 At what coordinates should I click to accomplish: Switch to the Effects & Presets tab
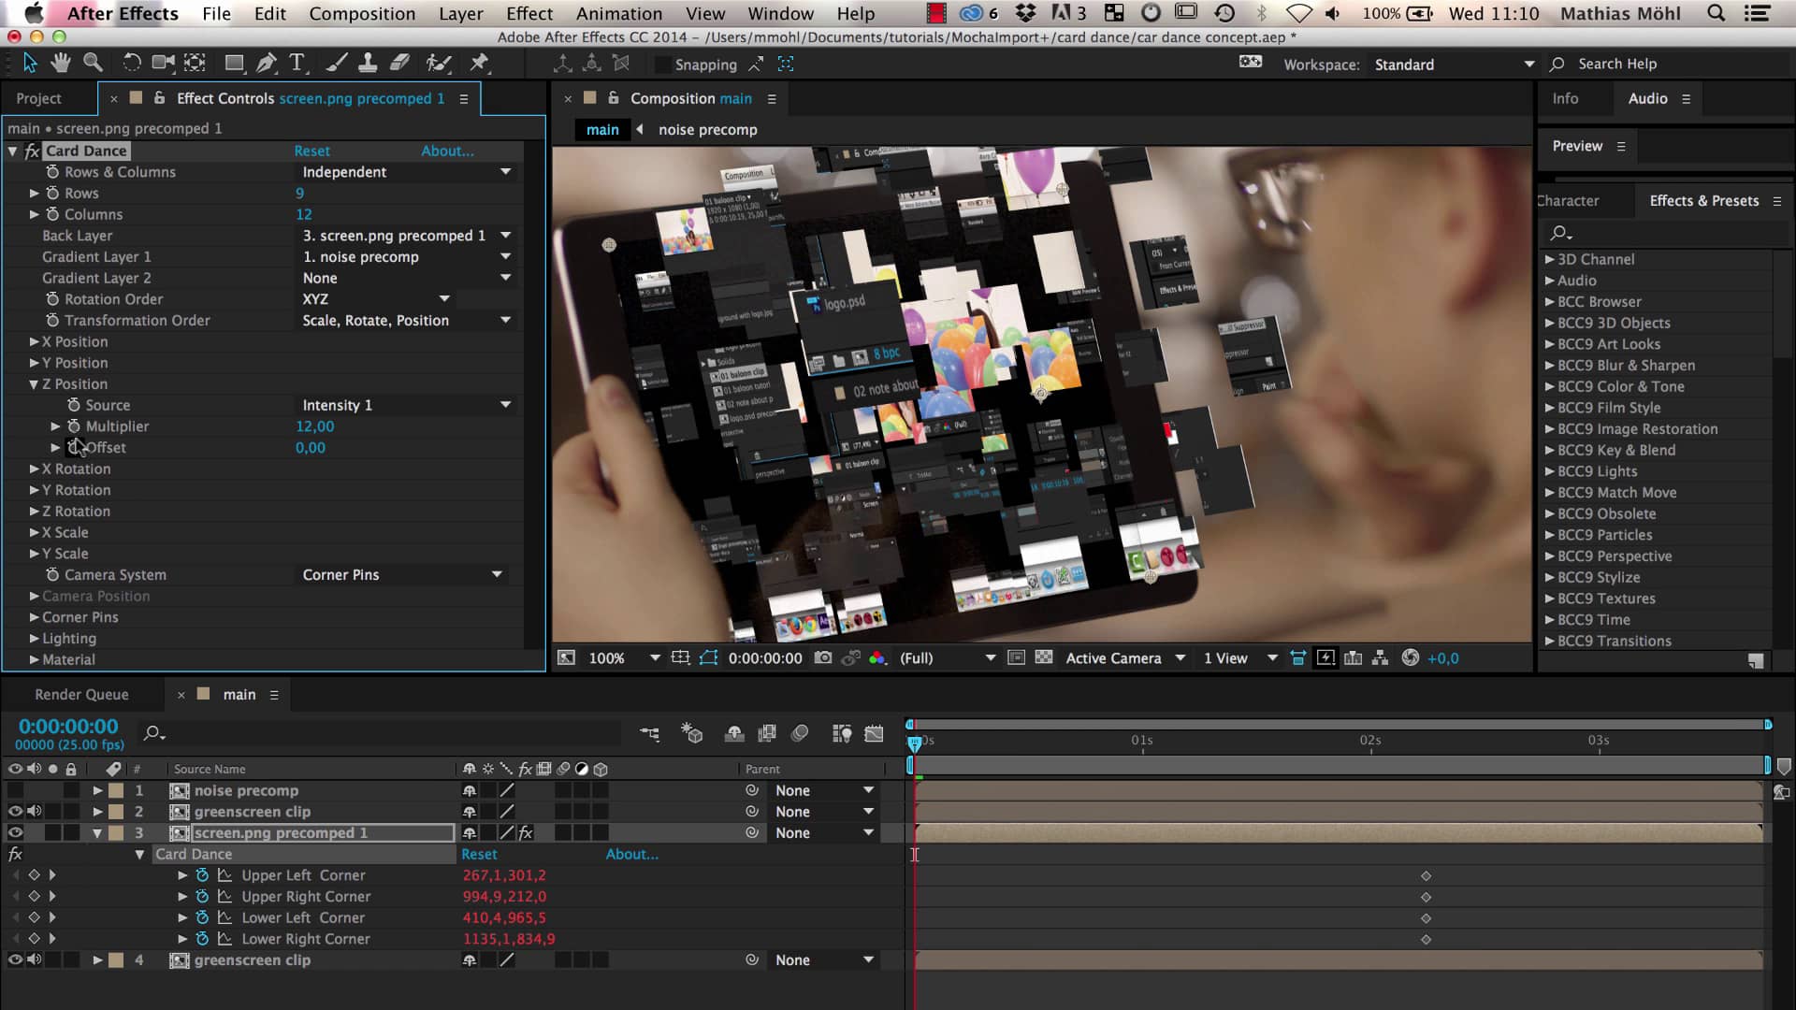[x=1704, y=200]
